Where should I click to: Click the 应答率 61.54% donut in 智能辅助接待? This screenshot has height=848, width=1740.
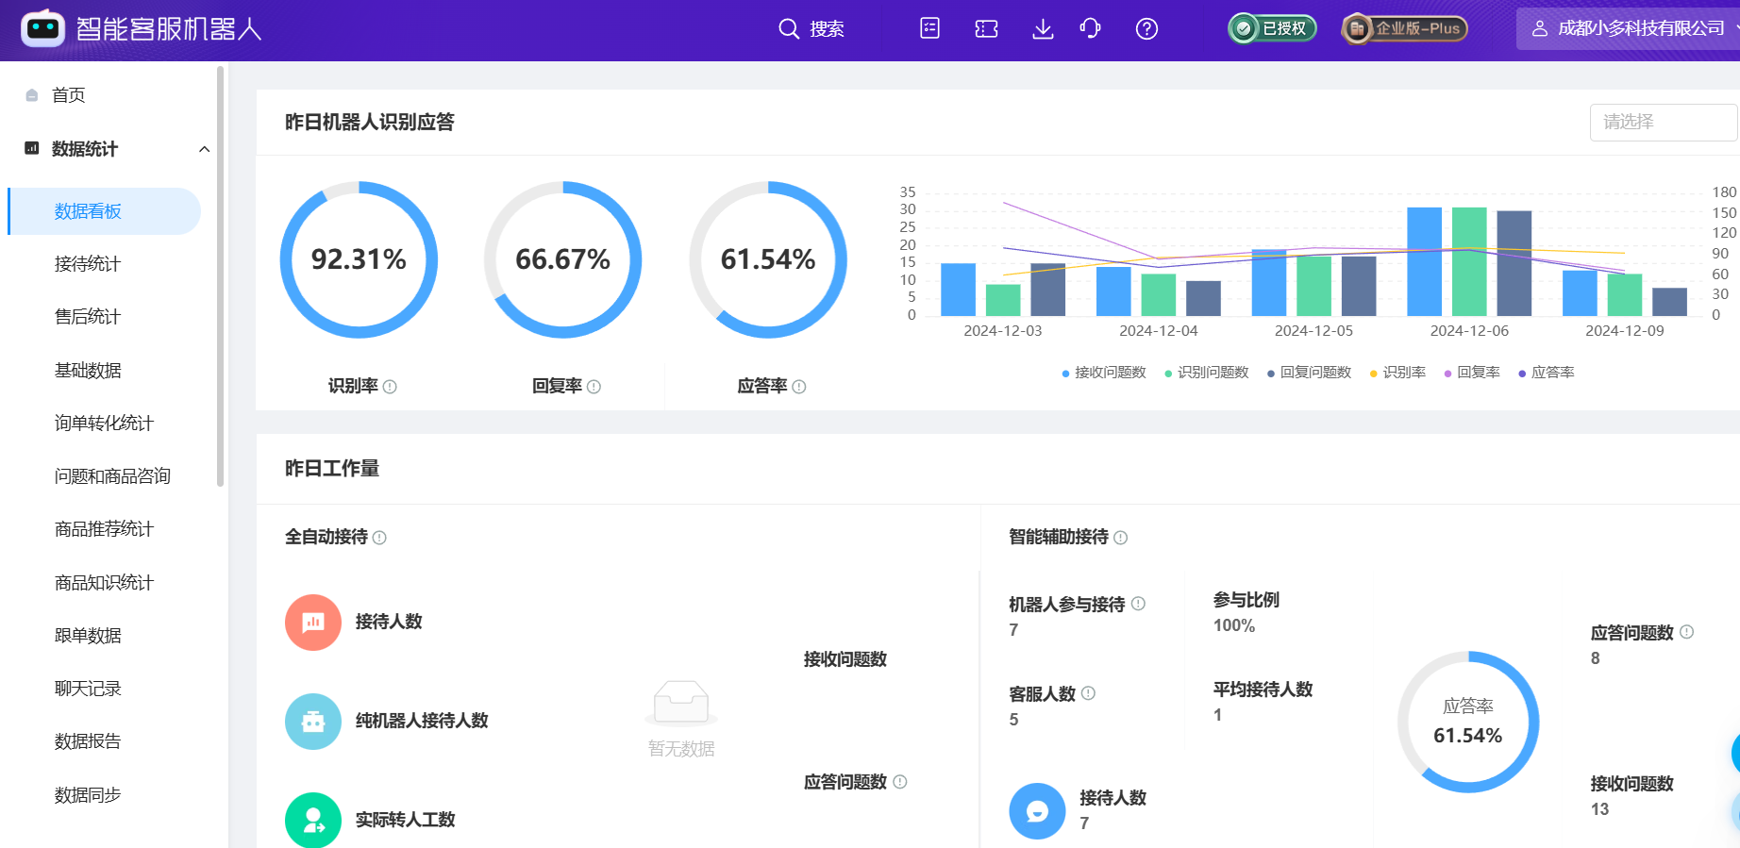1468,723
